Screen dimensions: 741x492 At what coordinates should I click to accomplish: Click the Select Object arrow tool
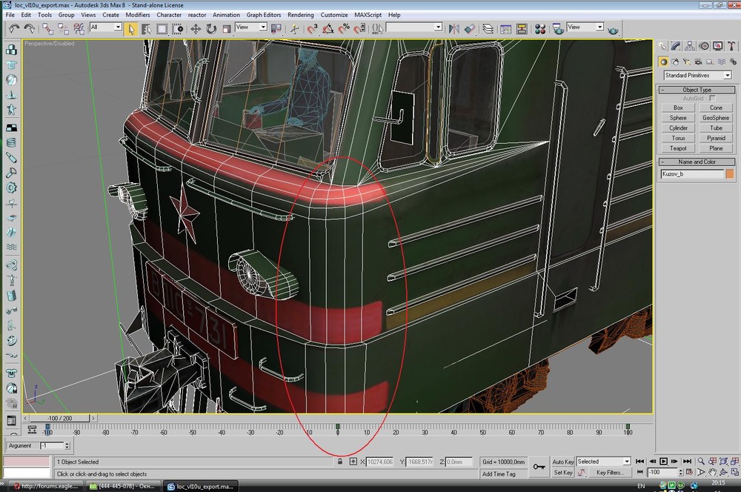point(131,28)
